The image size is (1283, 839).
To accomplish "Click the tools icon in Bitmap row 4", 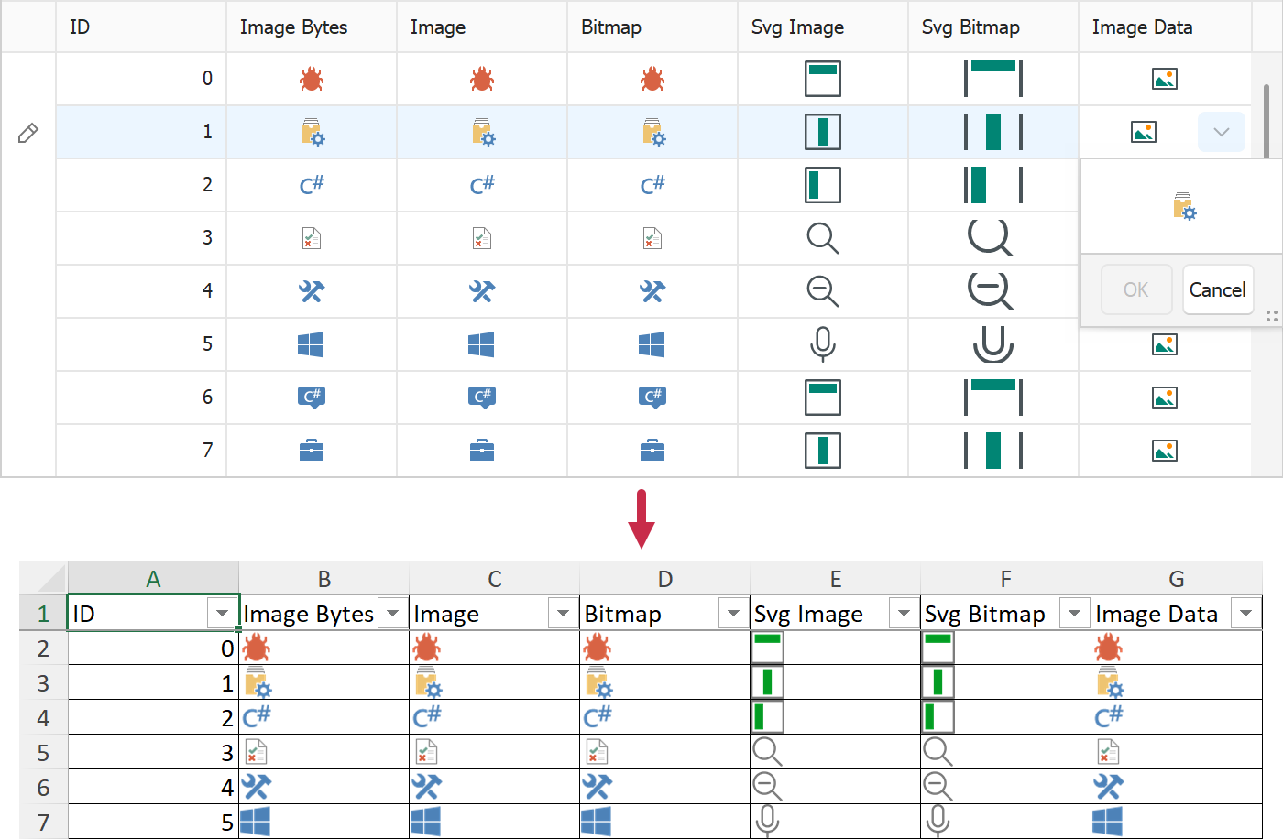I will click(x=652, y=291).
